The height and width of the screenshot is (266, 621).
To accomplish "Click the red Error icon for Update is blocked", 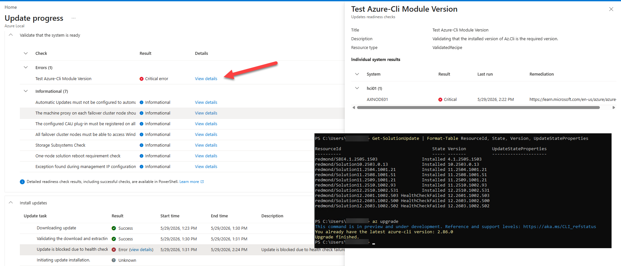I will [114, 249].
